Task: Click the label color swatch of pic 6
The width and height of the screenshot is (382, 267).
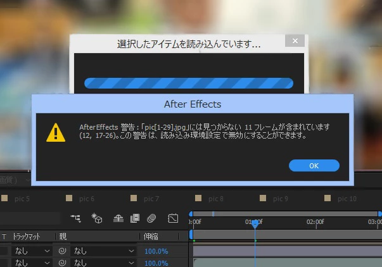Action: pyautogui.click(x=69, y=198)
